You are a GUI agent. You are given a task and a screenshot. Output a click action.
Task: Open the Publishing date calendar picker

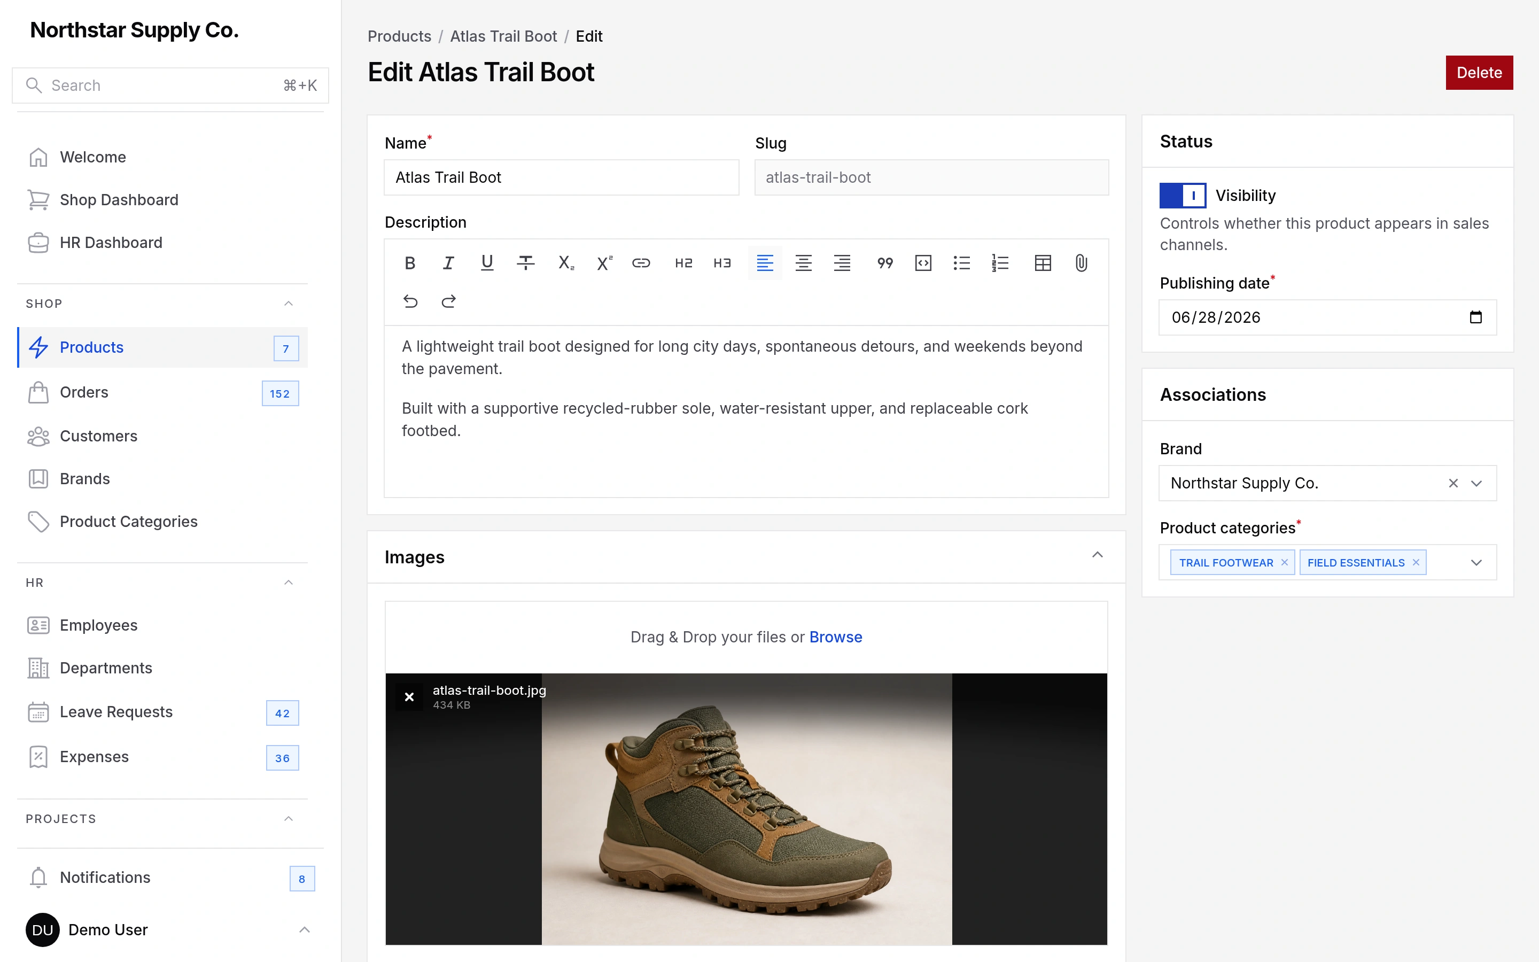(x=1476, y=317)
